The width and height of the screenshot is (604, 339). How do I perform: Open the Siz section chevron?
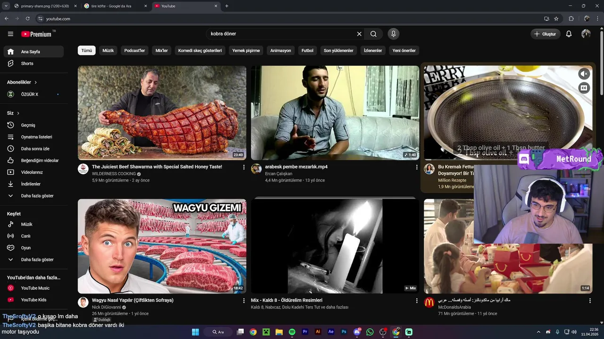[x=18, y=113]
